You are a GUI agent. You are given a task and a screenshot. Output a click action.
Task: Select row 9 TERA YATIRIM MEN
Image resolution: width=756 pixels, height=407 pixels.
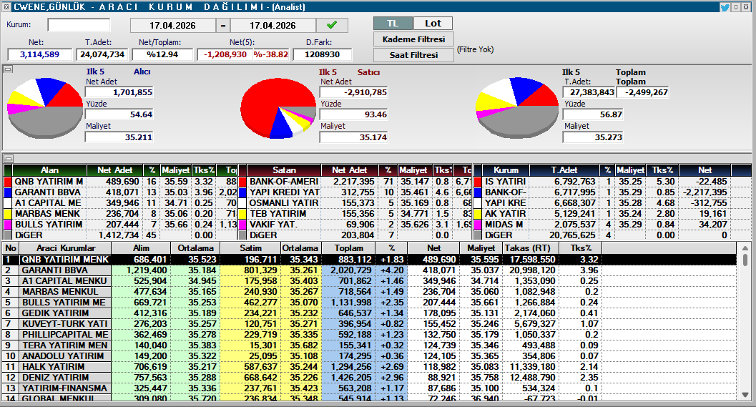[369, 345]
